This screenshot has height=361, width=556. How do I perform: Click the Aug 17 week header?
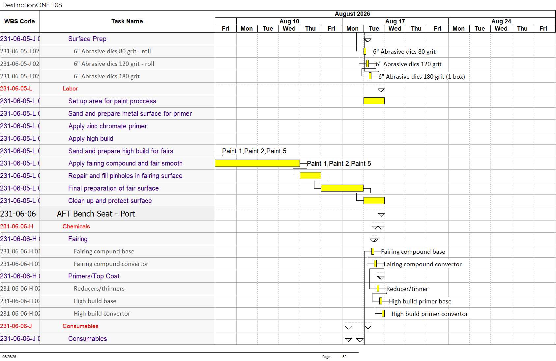coord(395,21)
